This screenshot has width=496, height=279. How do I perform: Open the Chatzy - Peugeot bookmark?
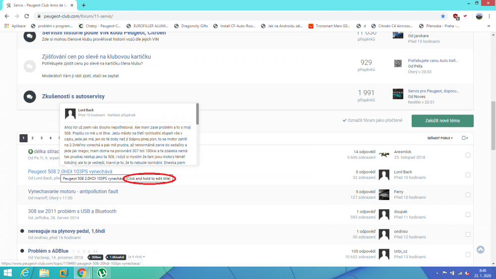[x=99, y=26]
